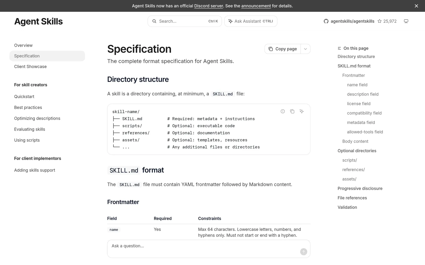Open the Quickstart page
This screenshot has width=425, height=265.
(x=24, y=96)
